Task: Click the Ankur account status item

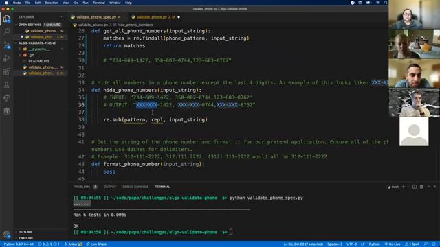Action: click(74, 244)
